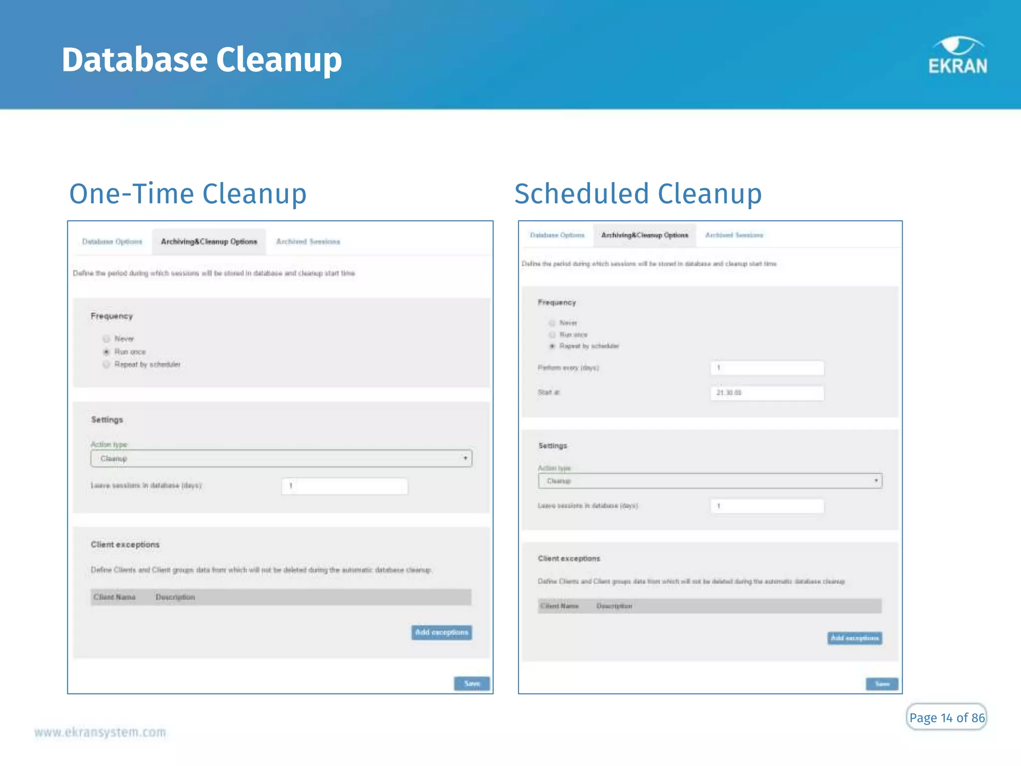Choose Repeat by scheduler in Scheduled Cleanup panel

click(x=552, y=346)
